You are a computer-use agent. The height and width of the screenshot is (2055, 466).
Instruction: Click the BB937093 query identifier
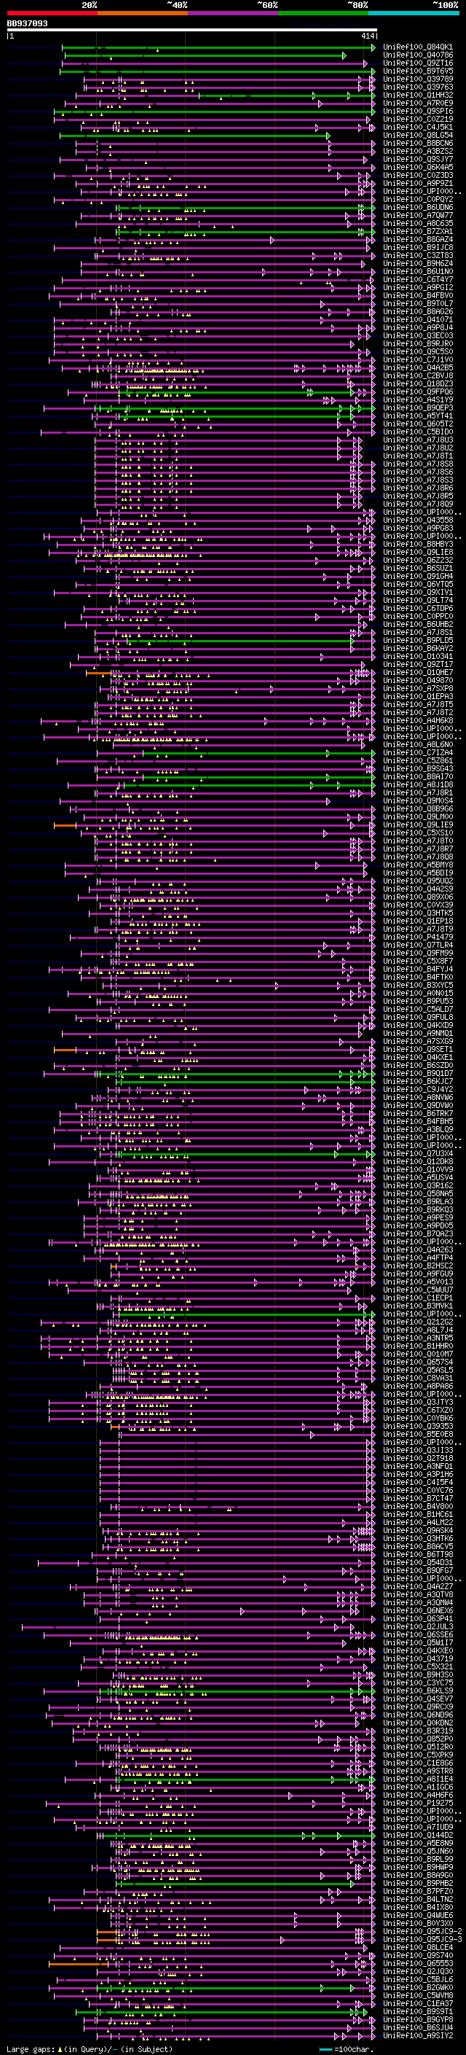(x=27, y=24)
